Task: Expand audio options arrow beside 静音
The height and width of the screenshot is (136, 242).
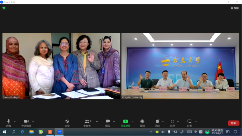Action: coord(15,121)
